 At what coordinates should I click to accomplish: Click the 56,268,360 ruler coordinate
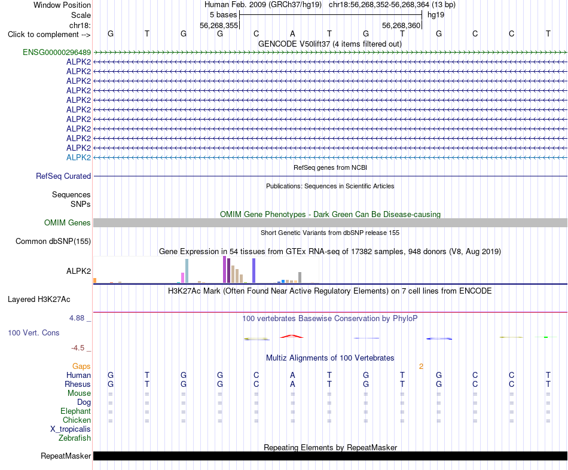point(401,25)
